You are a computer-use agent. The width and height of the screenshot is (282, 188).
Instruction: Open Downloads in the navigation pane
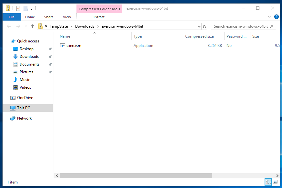point(29,57)
